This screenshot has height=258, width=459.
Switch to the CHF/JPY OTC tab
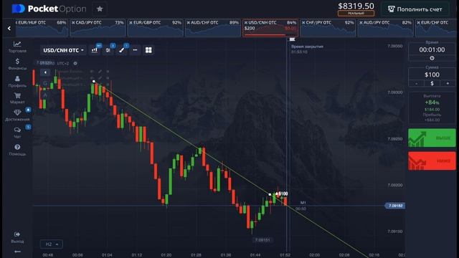(328, 28)
